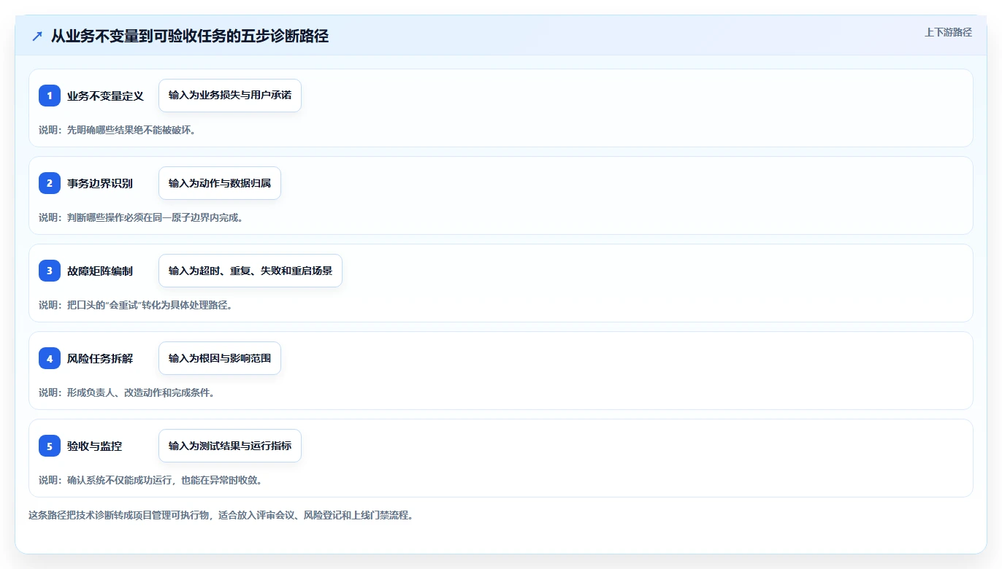Click the note about 会重试 转化为具体处理路径

tap(137, 305)
